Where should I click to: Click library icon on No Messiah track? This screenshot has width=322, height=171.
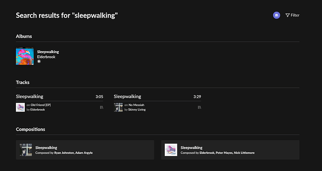pyautogui.click(x=199, y=107)
